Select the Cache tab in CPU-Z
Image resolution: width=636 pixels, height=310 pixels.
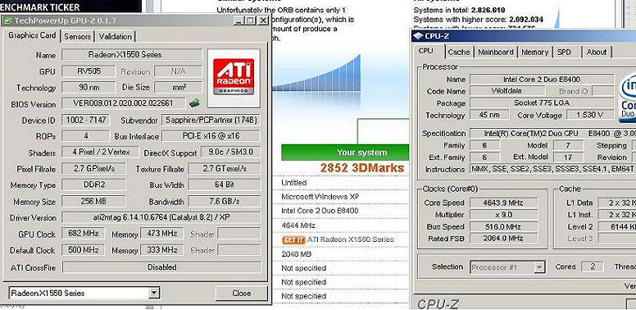tap(459, 52)
